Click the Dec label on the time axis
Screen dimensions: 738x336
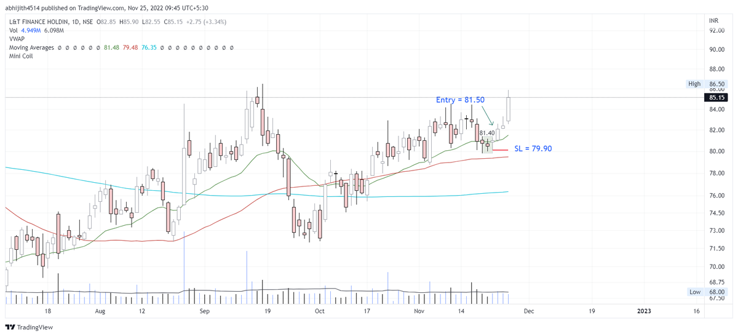pos(528,311)
